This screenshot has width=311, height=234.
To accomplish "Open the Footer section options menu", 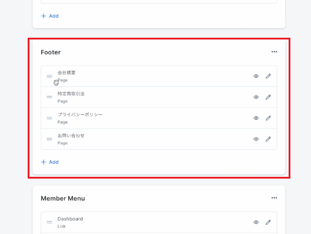I will click(x=274, y=52).
